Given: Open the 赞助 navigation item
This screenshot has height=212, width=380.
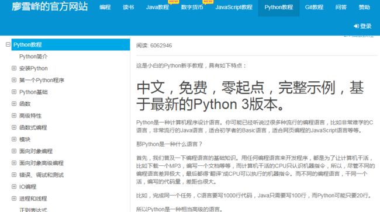Looking at the screenshot, I should pyautogui.click(x=364, y=7).
